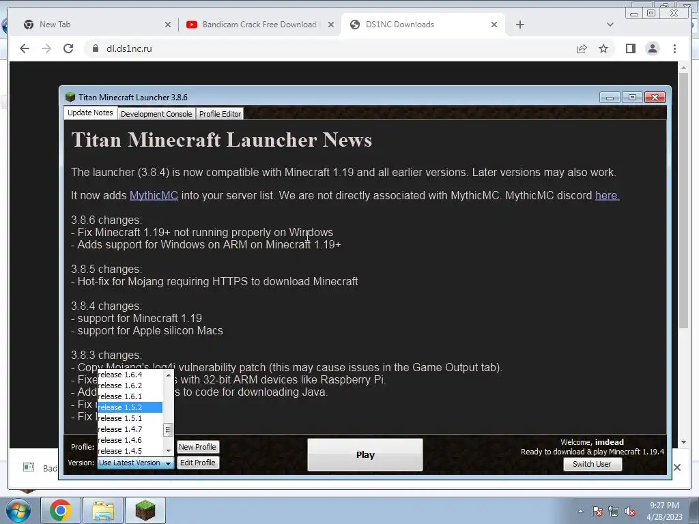699x524 pixels.
Task: Expand Chrome tab search chevron
Action: pos(610,25)
